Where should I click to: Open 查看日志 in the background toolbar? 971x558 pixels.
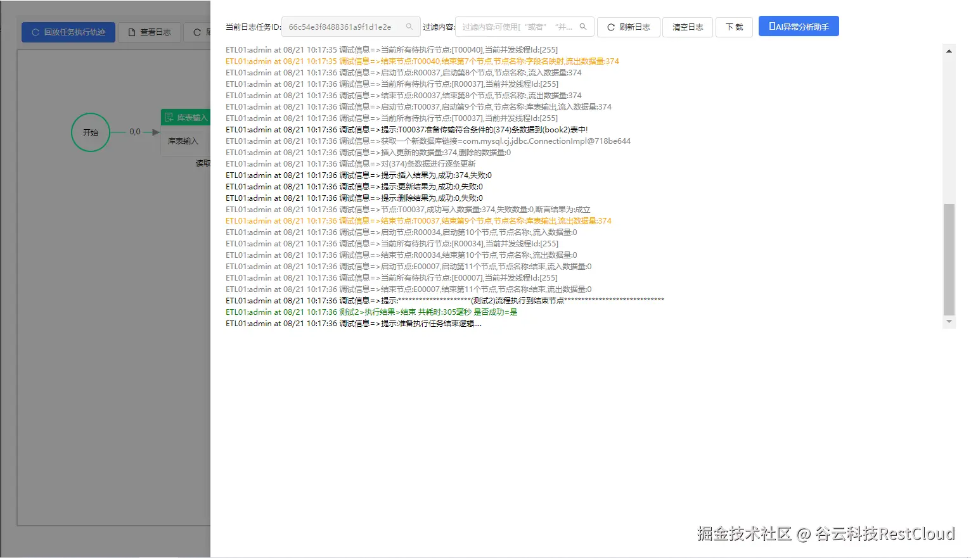coord(150,32)
